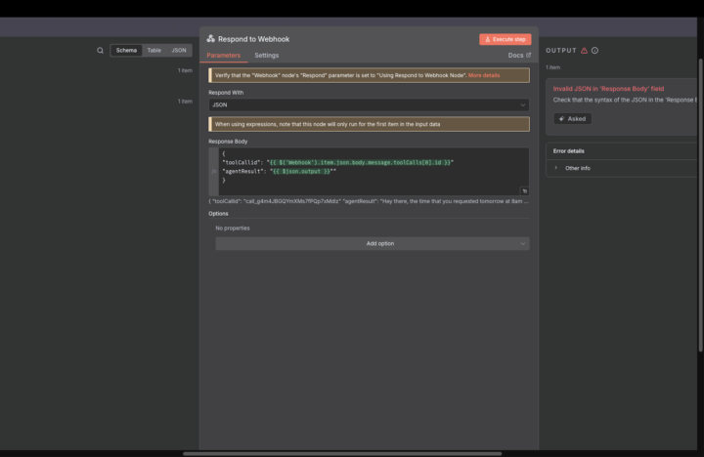704x457 pixels.
Task: Expand the Other info section
Action: (x=578, y=168)
